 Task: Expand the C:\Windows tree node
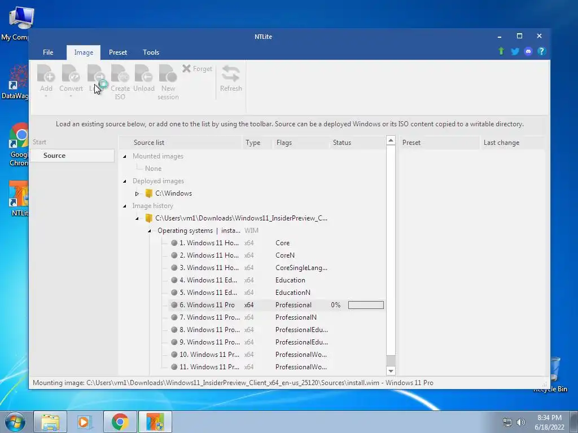pos(137,194)
